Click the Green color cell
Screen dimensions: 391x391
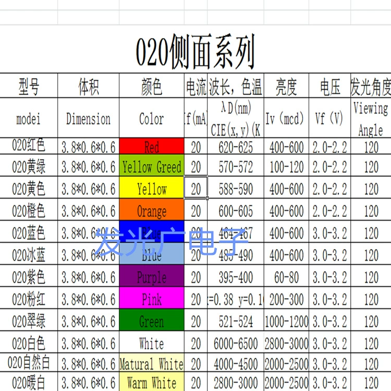click(x=152, y=320)
